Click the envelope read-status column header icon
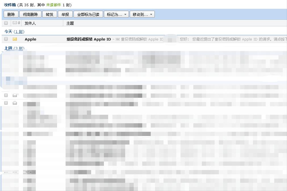 [15, 23]
